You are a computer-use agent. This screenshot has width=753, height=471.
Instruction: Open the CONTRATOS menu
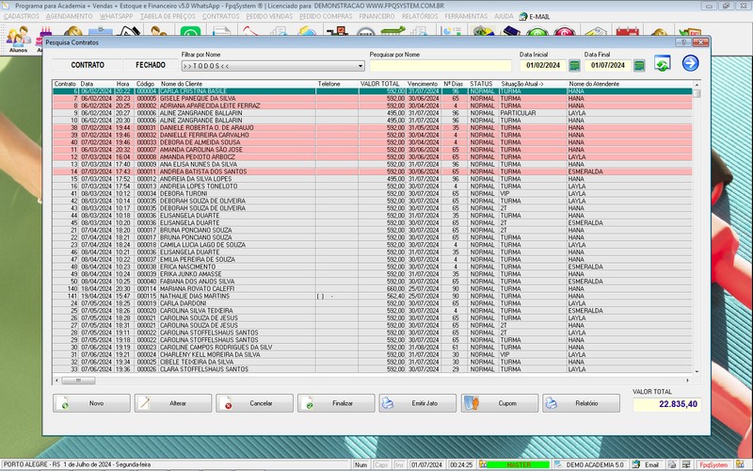point(220,16)
